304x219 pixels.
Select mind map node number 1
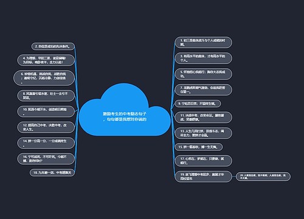coord(203,43)
